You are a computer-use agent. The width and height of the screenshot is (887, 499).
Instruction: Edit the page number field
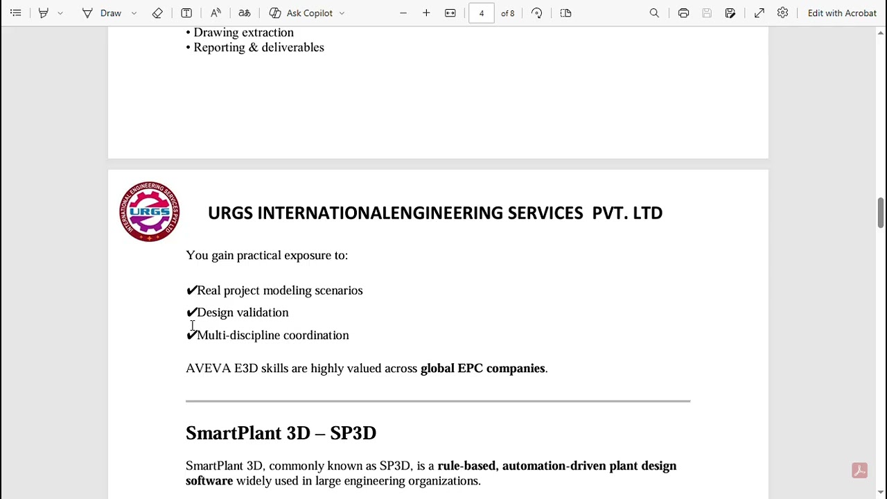[481, 13]
